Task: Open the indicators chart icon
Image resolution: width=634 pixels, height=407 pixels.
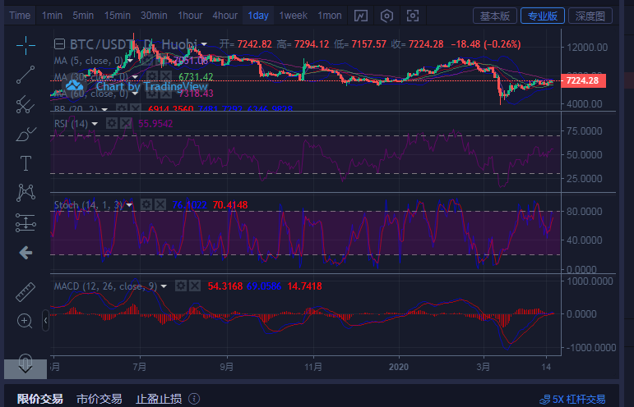Action: (361, 16)
